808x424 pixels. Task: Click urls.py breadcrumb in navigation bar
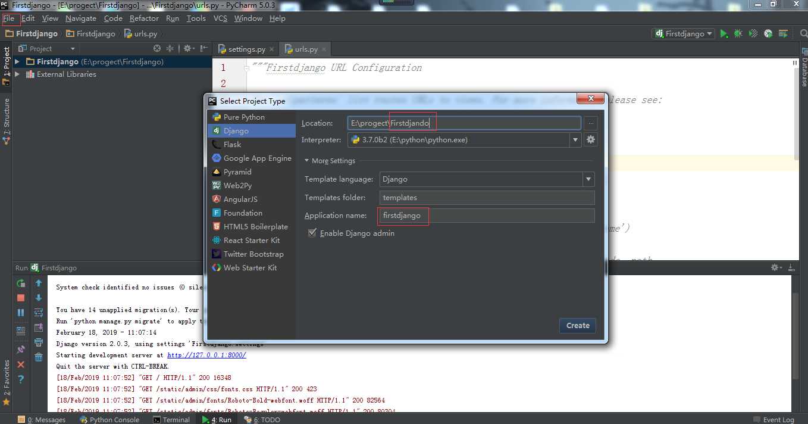(x=141, y=34)
